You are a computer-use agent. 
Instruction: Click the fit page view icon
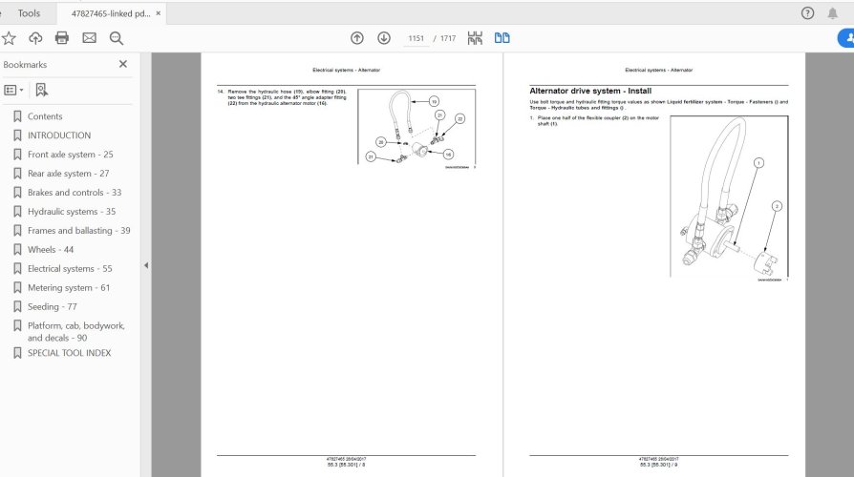click(x=475, y=38)
